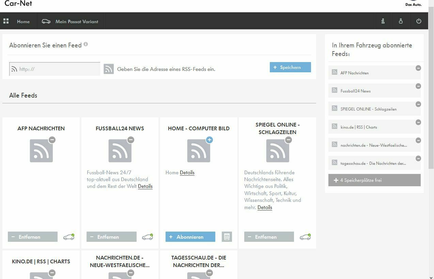The width and height of the screenshot is (434, 279).
Task: Click RSS thumbnail of Fussball24 News card
Action: tap(120, 151)
